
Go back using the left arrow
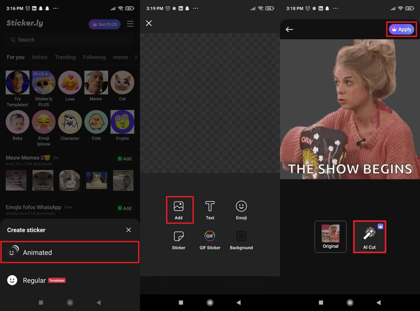click(289, 29)
